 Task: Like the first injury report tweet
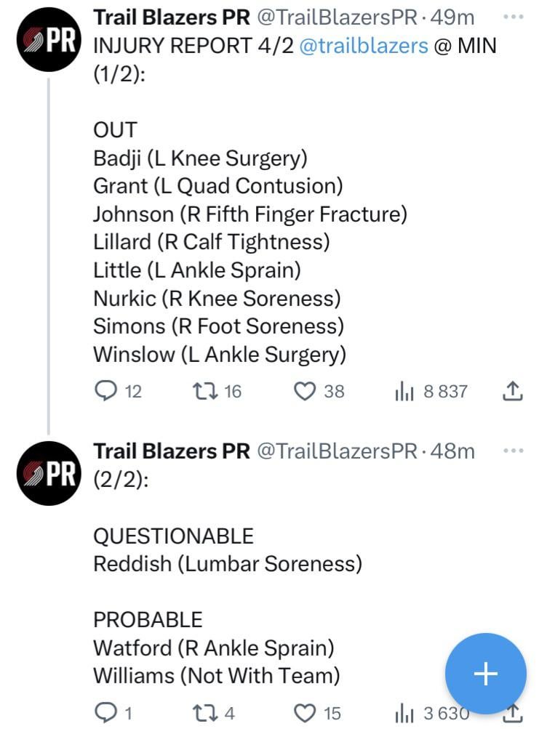pos(304,392)
